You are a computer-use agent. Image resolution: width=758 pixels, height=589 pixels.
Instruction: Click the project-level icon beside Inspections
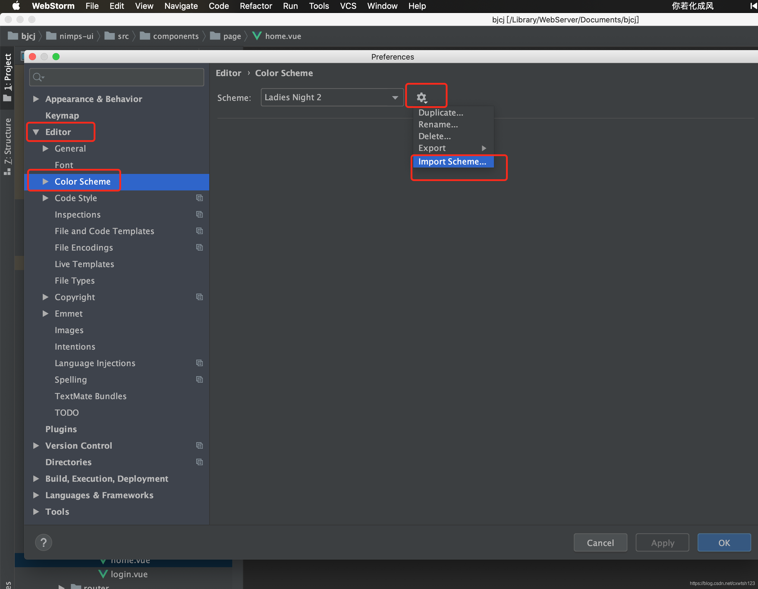click(199, 215)
